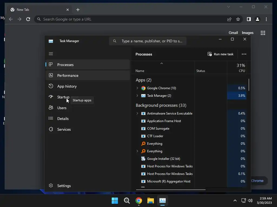Open File Explorer from taskbar
This screenshot has width=277, height=207.
click(x=151, y=201)
